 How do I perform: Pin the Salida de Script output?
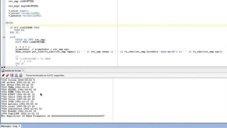pyautogui.click(x=3, y=75)
